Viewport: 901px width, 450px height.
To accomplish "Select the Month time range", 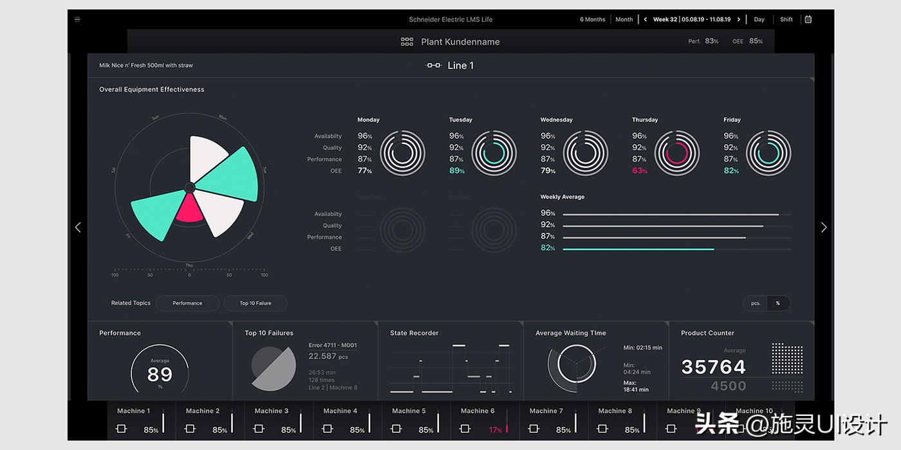I will click(x=624, y=19).
